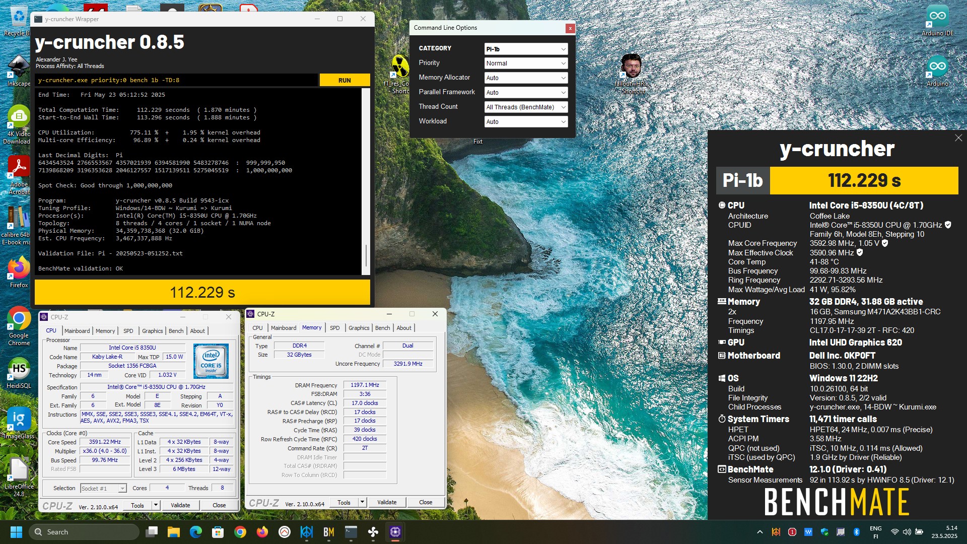967x544 pixels.
Task: Open Adobe Acrobat desktop icon
Action: (x=19, y=174)
